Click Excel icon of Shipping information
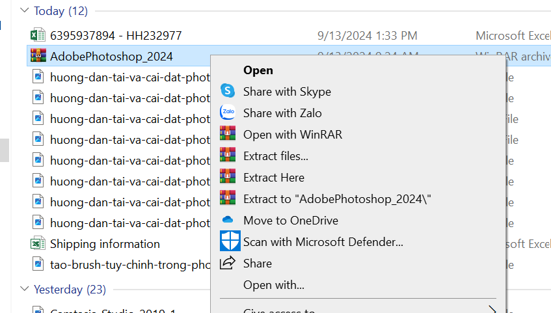 point(38,244)
